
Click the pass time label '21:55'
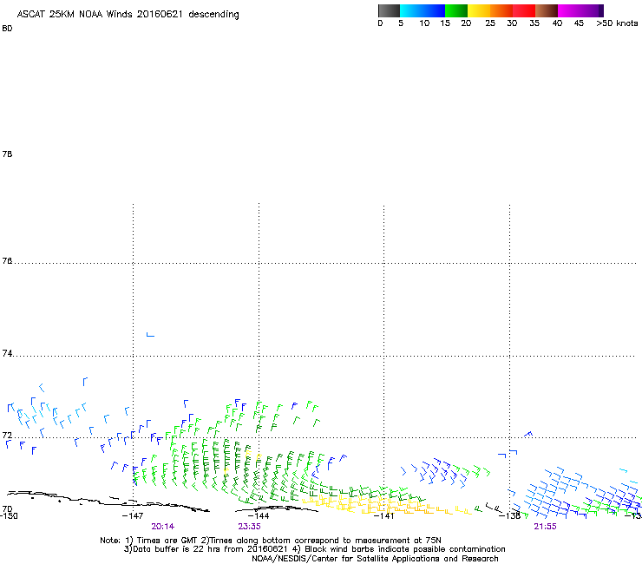point(545,527)
